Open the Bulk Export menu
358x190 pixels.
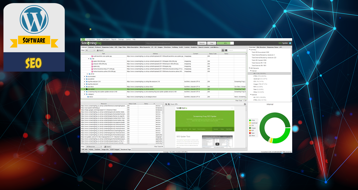point(106,39)
